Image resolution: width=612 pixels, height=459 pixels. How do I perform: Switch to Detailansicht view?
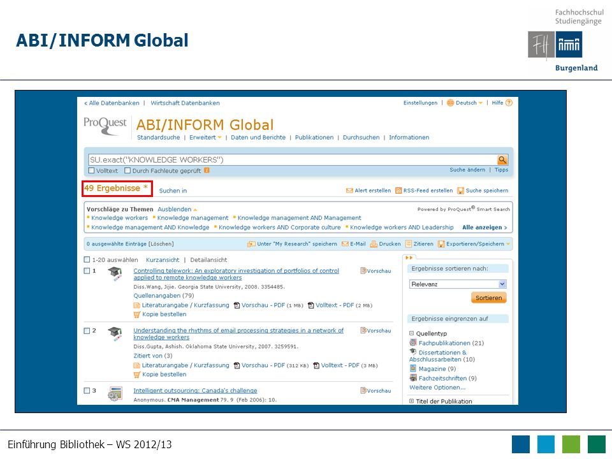[208, 260]
